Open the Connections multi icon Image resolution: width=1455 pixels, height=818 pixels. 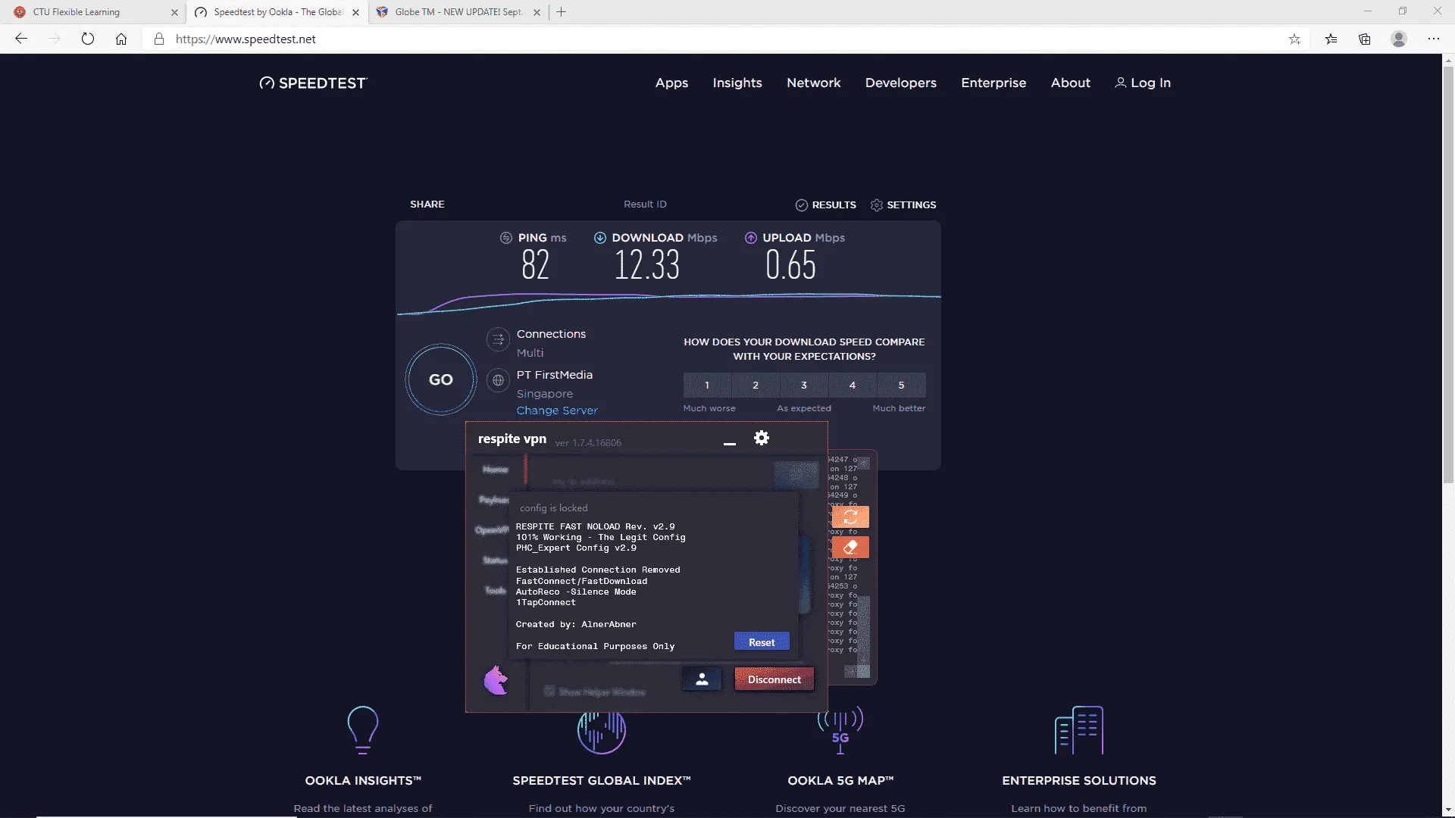(x=498, y=339)
